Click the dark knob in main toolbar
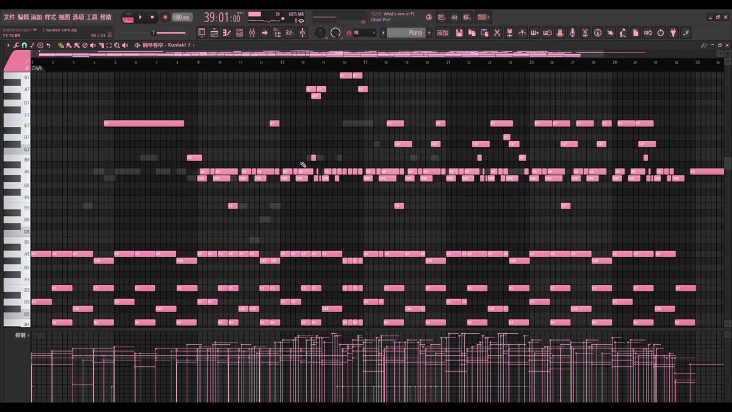Viewport: 732px width, 412px height. (x=320, y=32)
